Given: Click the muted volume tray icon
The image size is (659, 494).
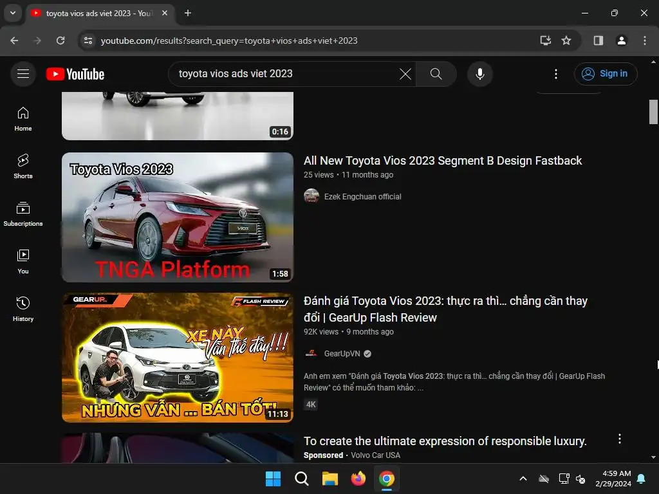Looking at the screenshot, I should click(x=580, y=479).
